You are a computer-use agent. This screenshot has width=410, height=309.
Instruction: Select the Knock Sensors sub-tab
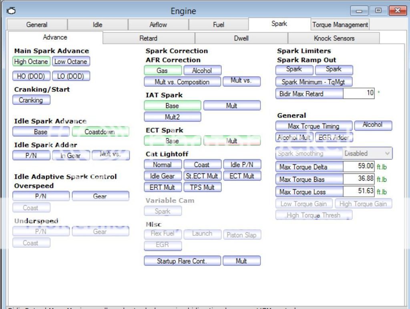[334, 38]
